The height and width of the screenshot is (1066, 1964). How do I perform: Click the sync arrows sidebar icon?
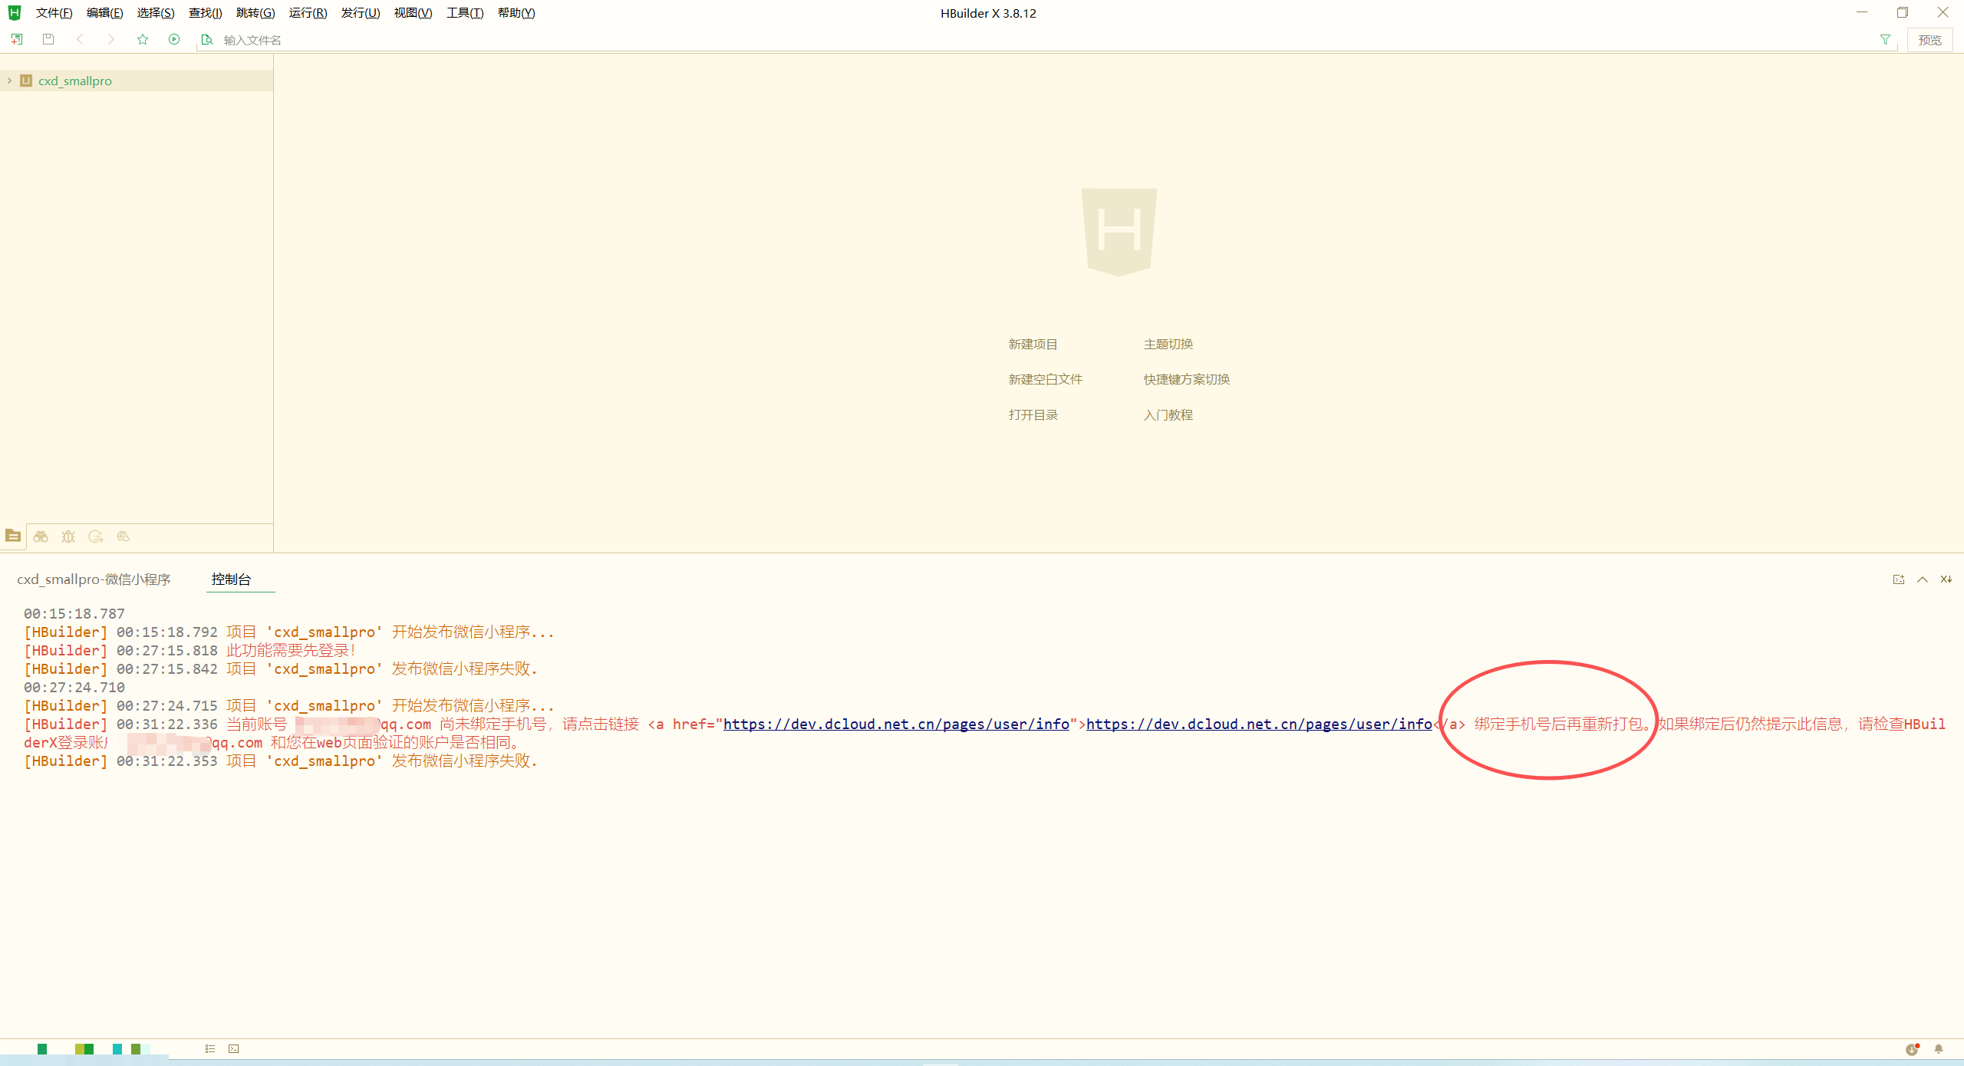tap(96, 536)
